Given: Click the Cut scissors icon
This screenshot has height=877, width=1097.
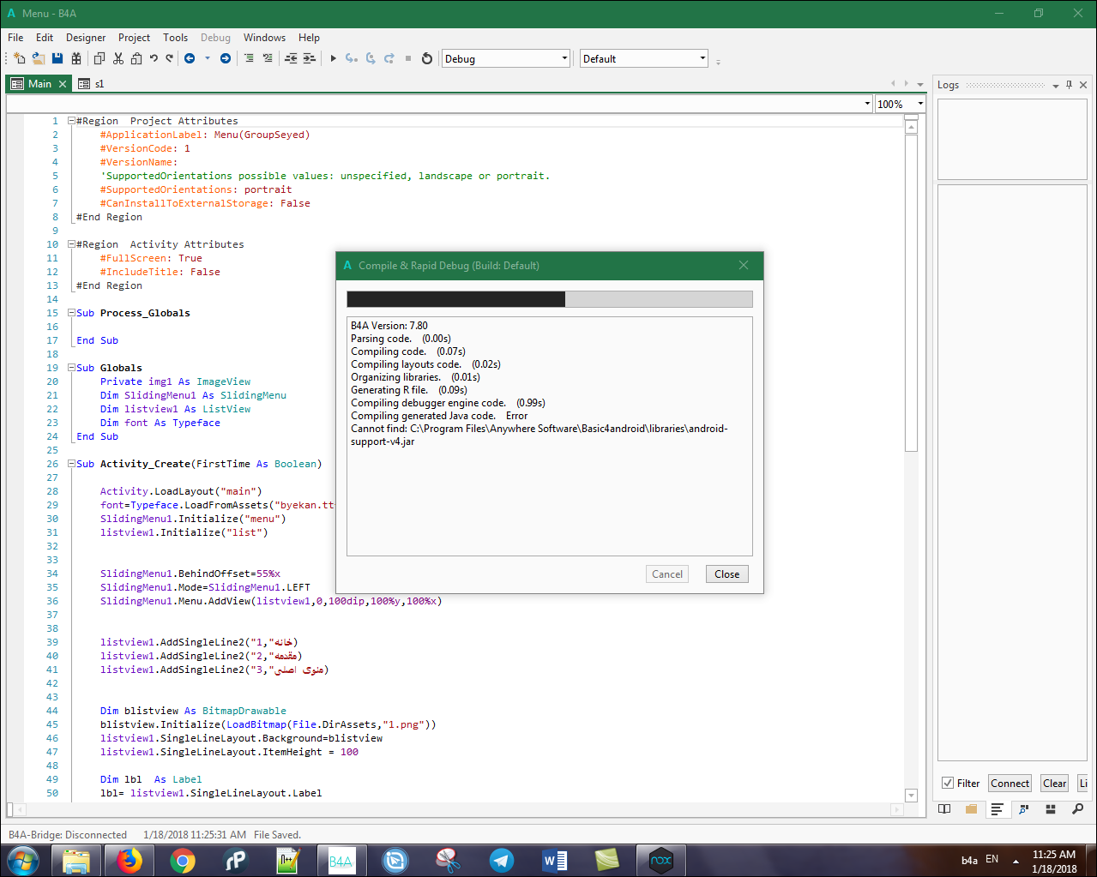Looking at the screenshot, I should coord(118,58).
